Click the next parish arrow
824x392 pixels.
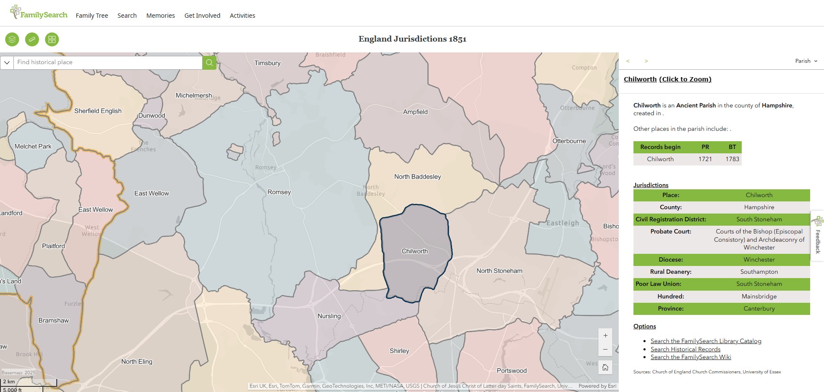(x=646, y=61)
